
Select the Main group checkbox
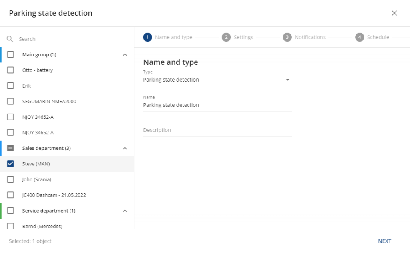[11, 54]
